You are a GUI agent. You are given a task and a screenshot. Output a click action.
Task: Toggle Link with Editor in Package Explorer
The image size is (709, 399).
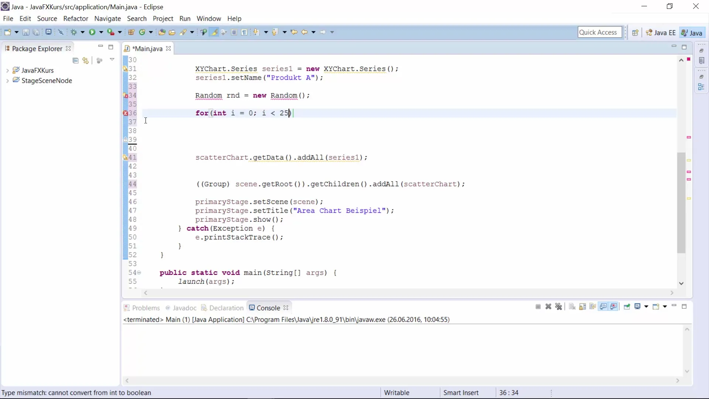coord(86,61)
